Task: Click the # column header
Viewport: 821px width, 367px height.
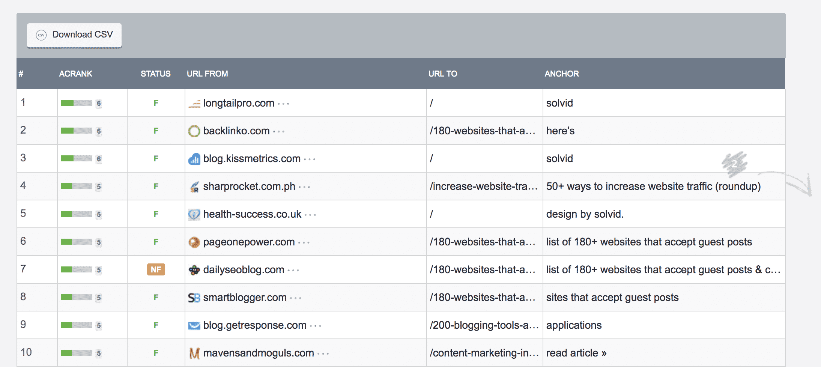Action: tap(21, 74)
